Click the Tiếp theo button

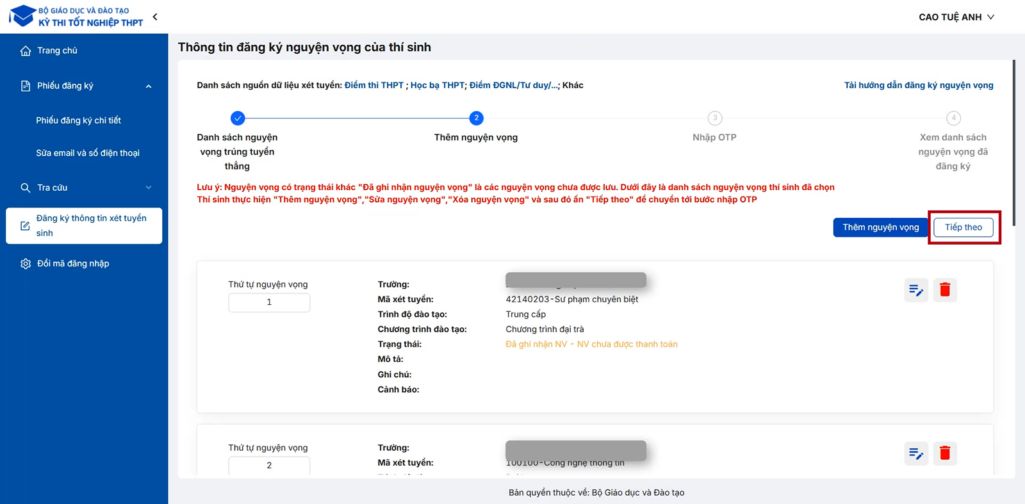coord(963,227)
